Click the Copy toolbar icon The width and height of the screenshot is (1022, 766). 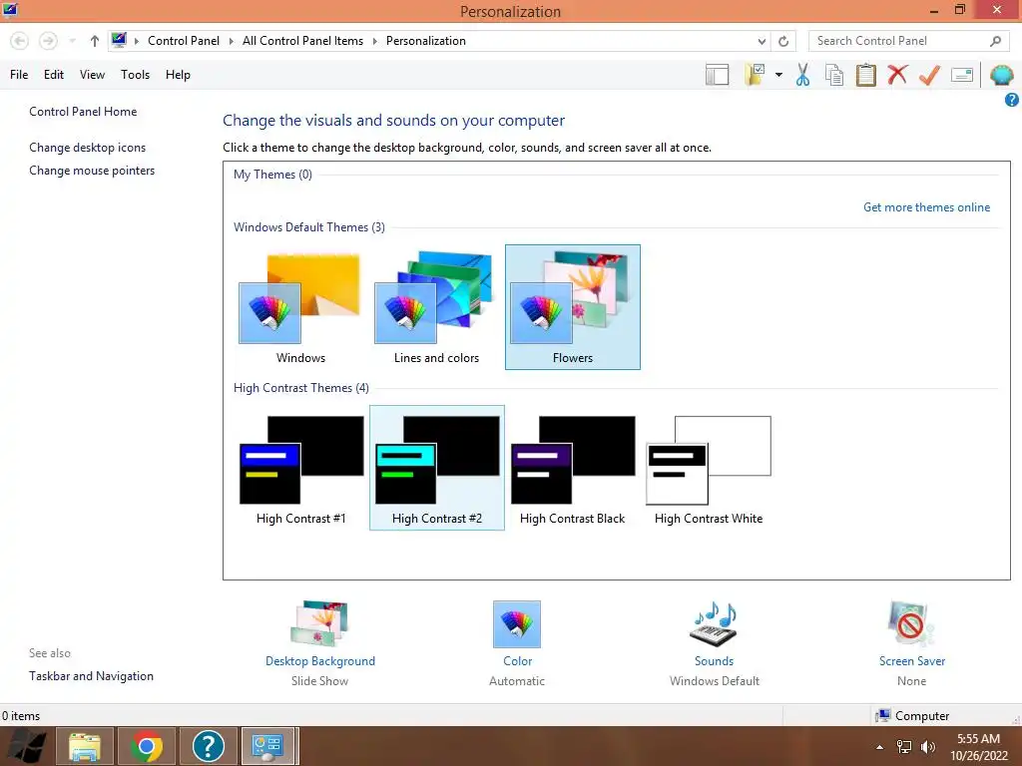point(834,75)
